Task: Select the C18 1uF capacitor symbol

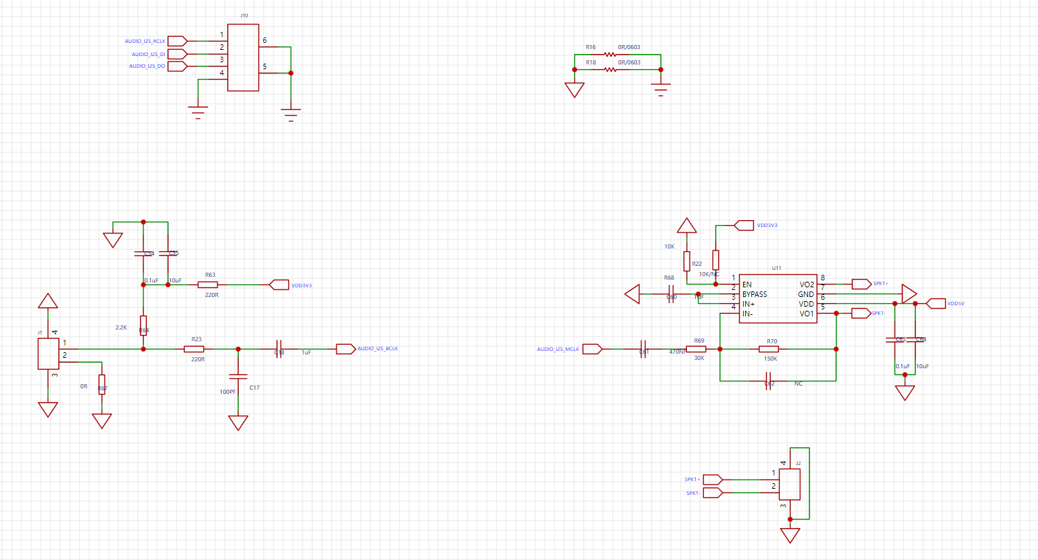Action: coord(280,350)
